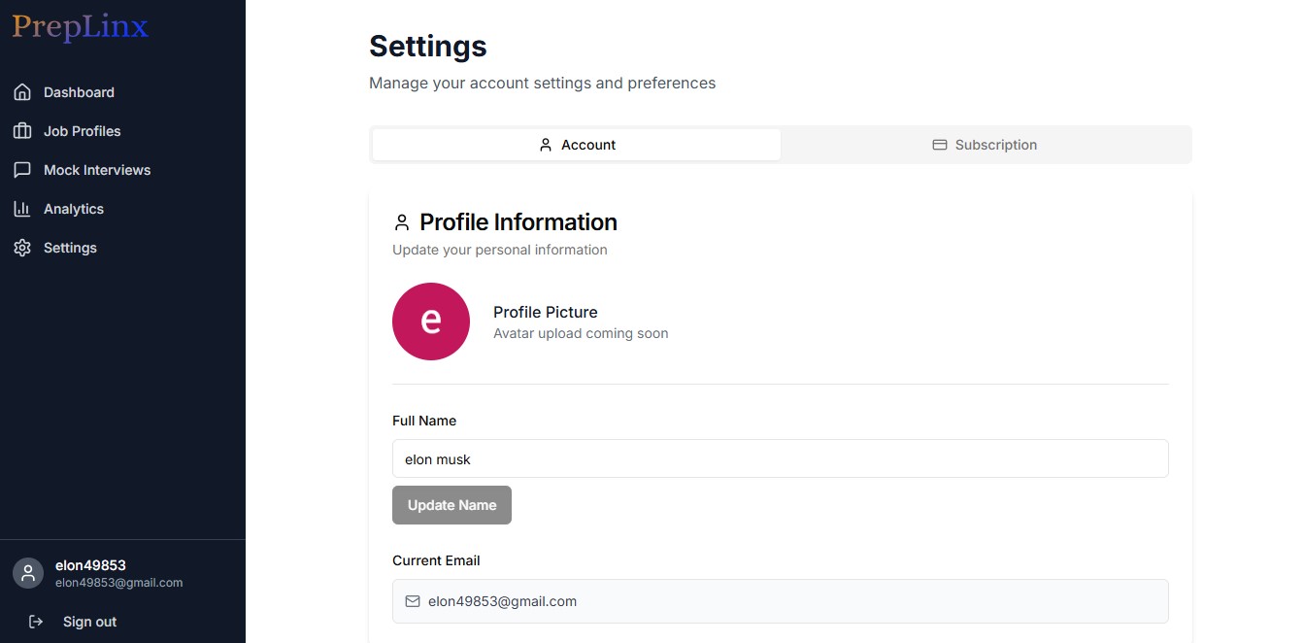Navigate to Analytics in the sidebar

coord(74,208)
